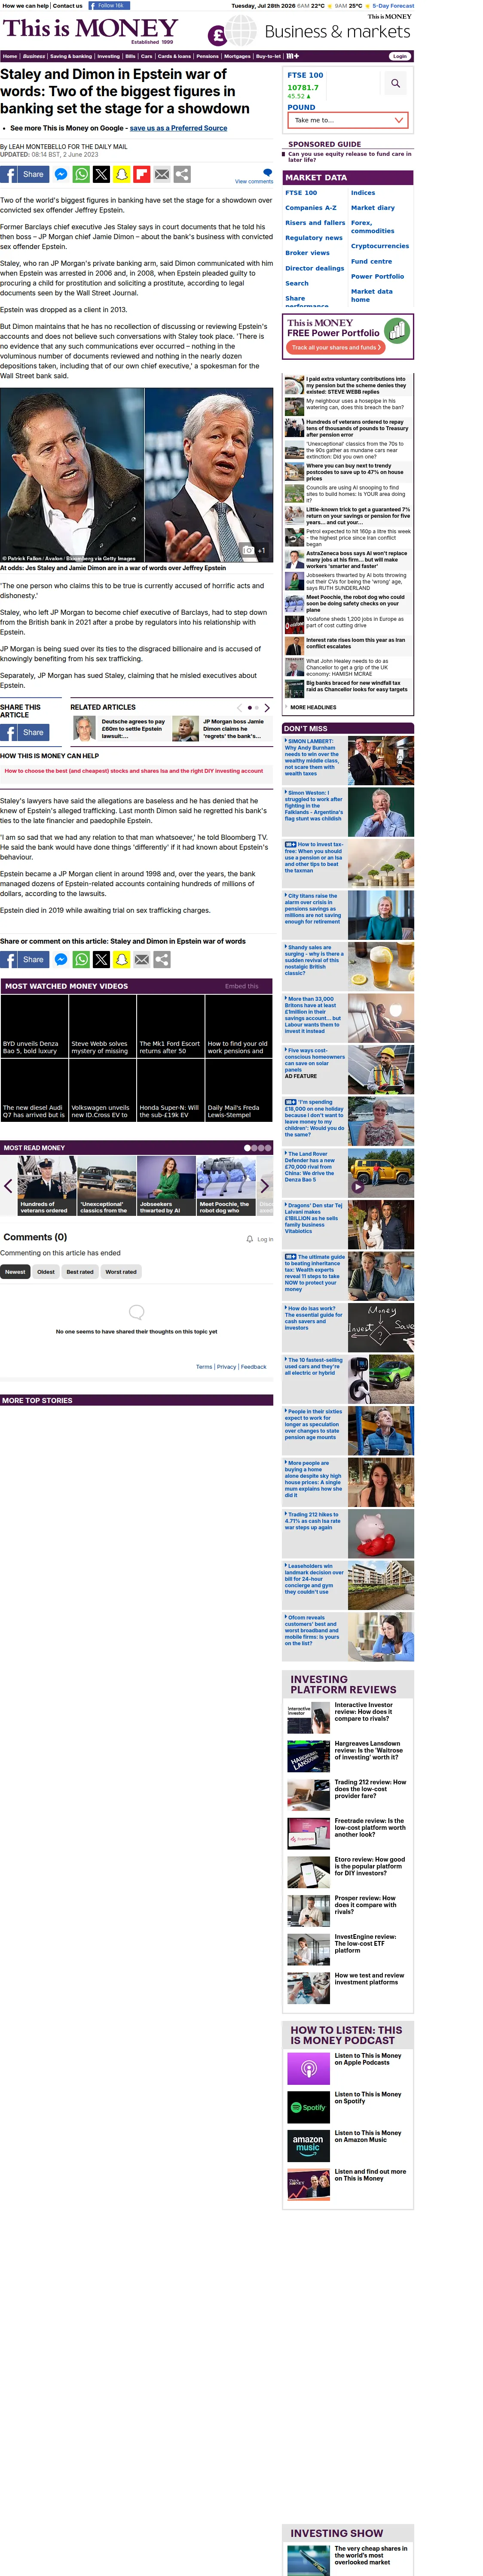Sort comments by Newest
The height and width of the screenshot is (2576, 483).
click(x=15, y=1272)
